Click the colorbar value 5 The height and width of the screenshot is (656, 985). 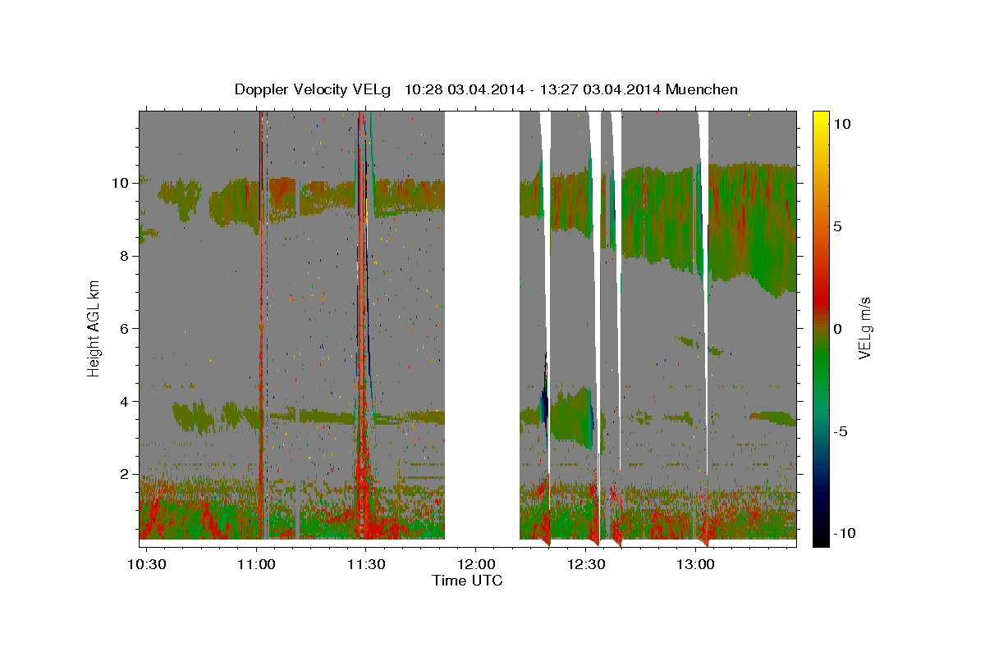(840, 226)
